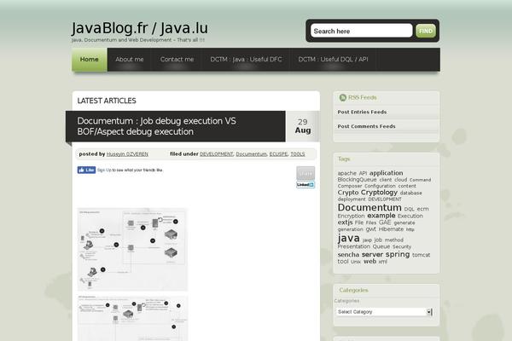Select the 'Composer' tag
Screen dimensions: 512x341
pos(350,186)
